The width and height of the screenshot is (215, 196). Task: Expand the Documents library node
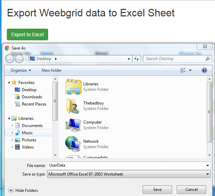pyautogui.click(x=12, y=126)
